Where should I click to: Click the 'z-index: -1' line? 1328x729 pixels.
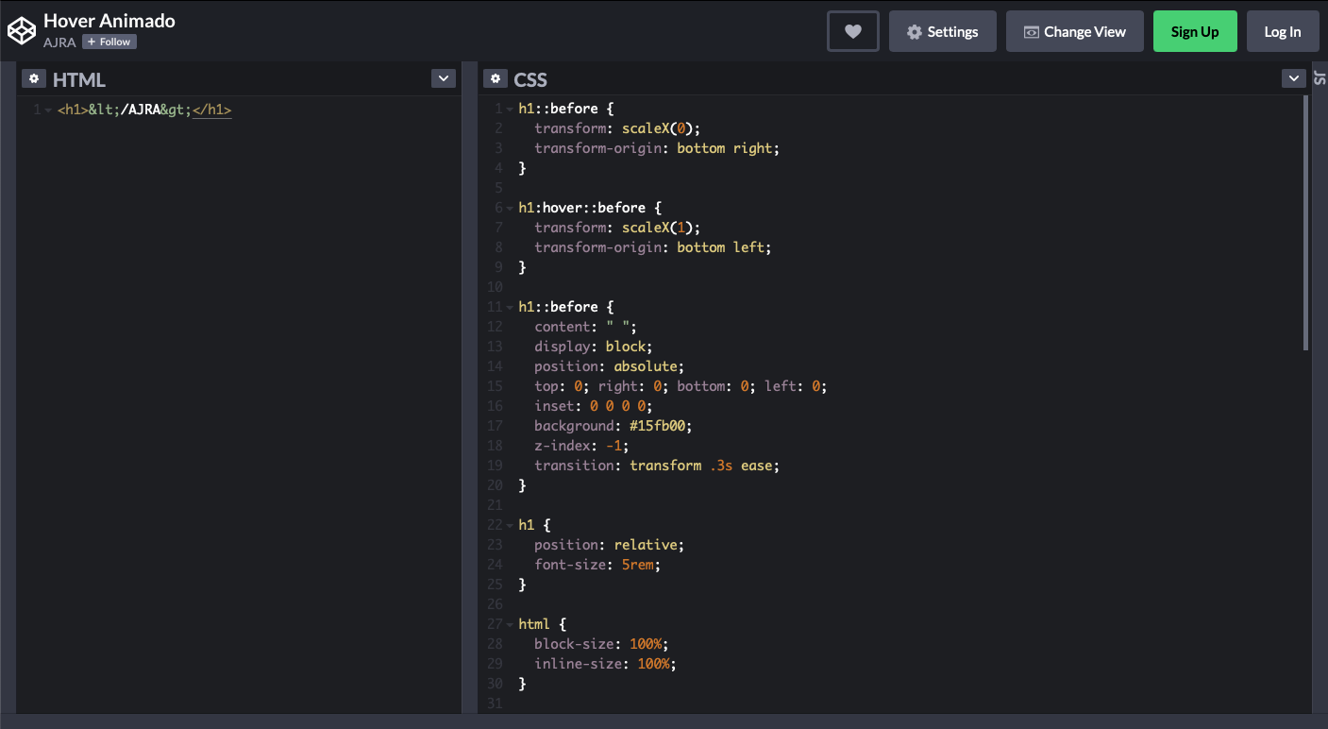point(581,446)
